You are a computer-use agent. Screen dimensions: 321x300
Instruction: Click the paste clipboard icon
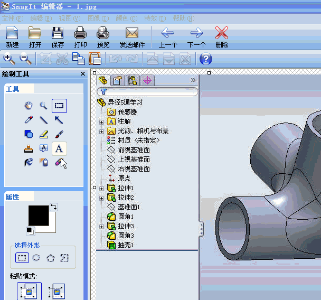point(95,59)
